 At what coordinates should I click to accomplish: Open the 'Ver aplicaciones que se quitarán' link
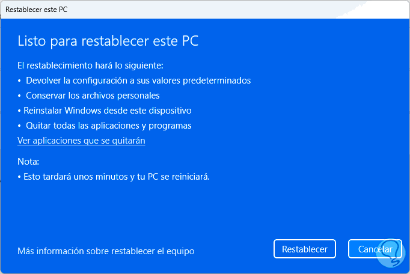tap(81, 141)
